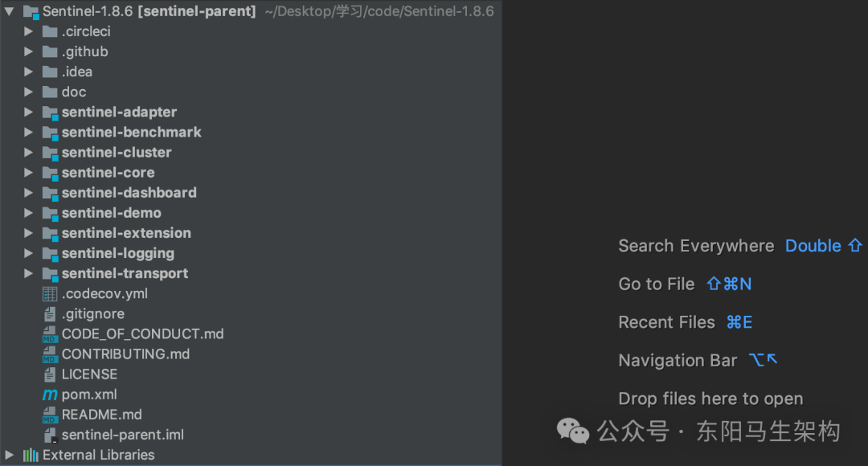Viewport: 868px width, 466px height.
Task: Click the LICENSE file icon
Action: point(50,374)
